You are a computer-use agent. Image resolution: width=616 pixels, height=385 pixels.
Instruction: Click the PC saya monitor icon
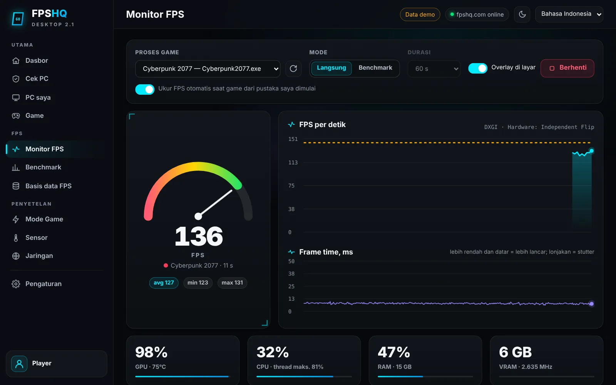(x=16, y=97)
